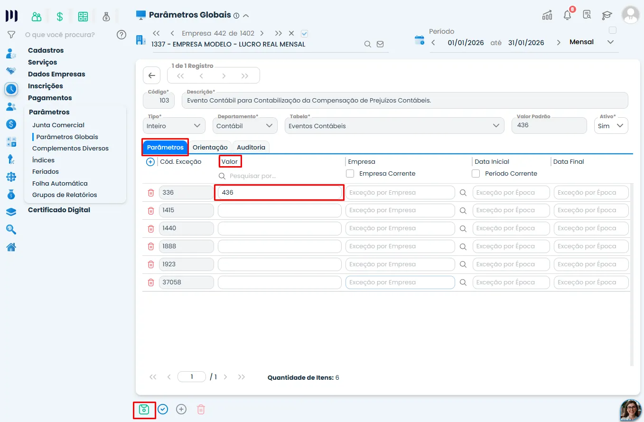Open the calculator module icon in top bar

(83, 17)
